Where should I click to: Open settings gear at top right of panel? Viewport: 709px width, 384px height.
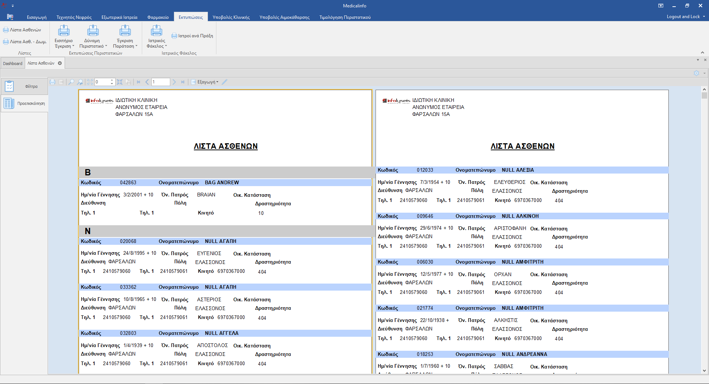[x=696, y=73]
